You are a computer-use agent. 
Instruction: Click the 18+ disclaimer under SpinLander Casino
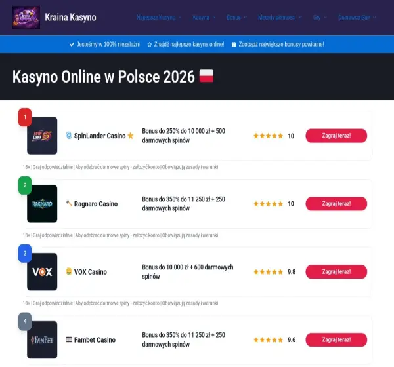tap(120, 167)
